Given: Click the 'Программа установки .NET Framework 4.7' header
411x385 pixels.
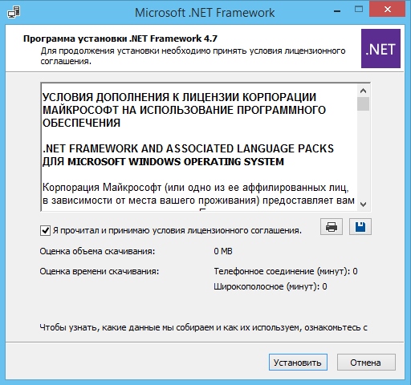Looking at the screenshot, I should 120,38.
